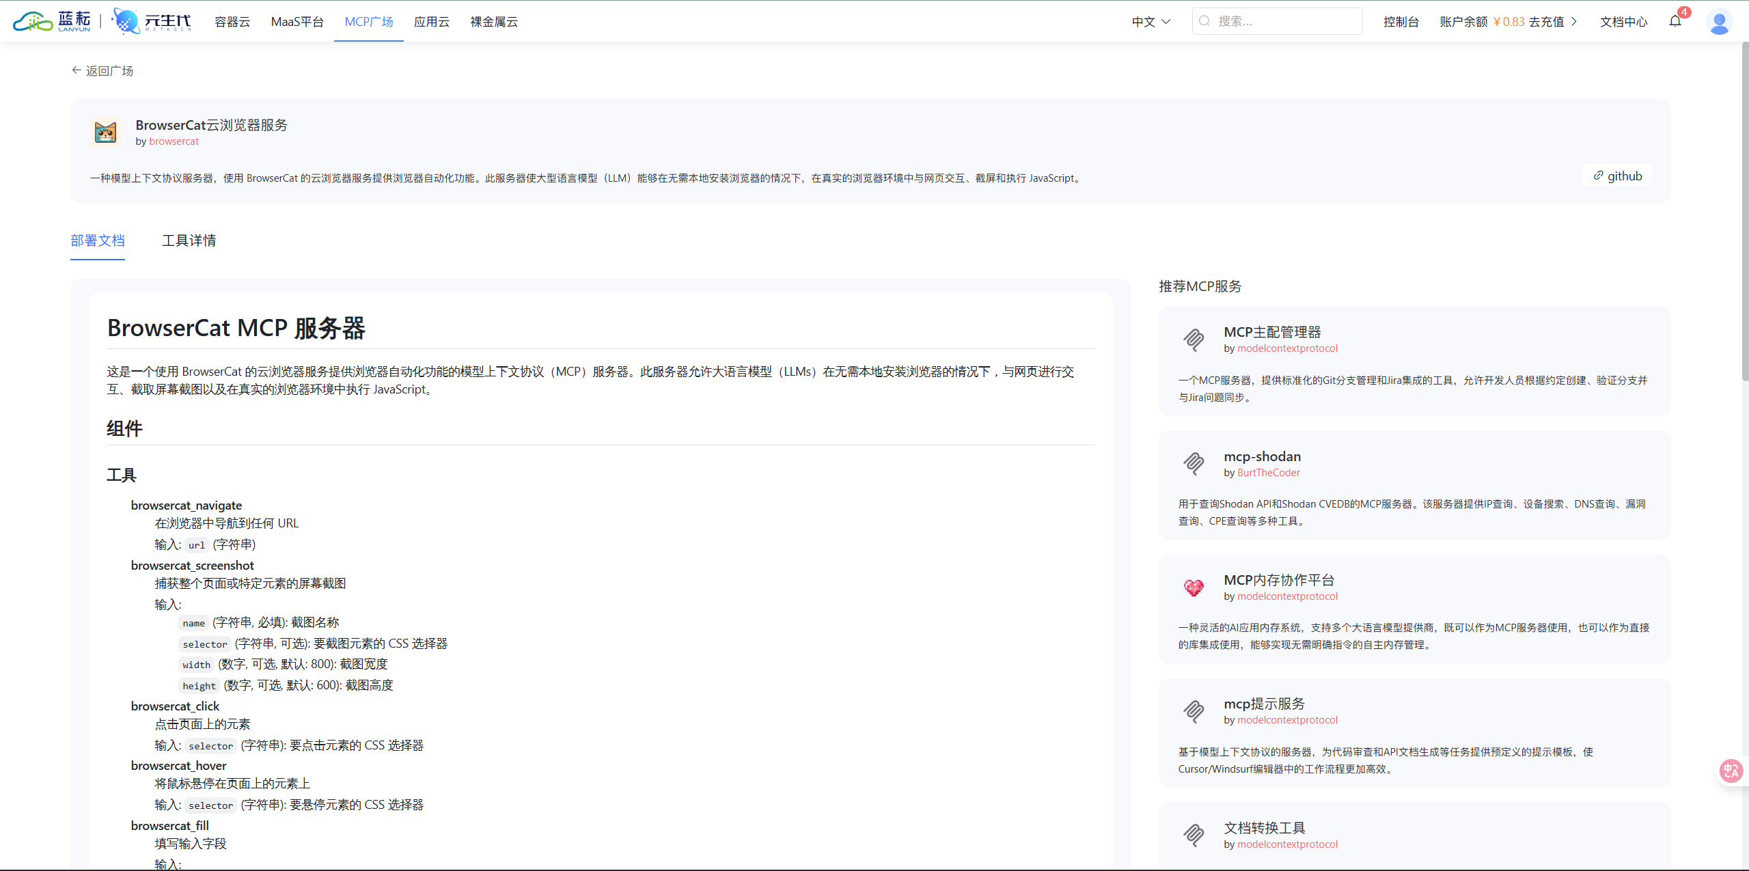This screenshot has height=871, width=1749.
Task: Click the mcp提示服务 card icon
Action: 1194,711
